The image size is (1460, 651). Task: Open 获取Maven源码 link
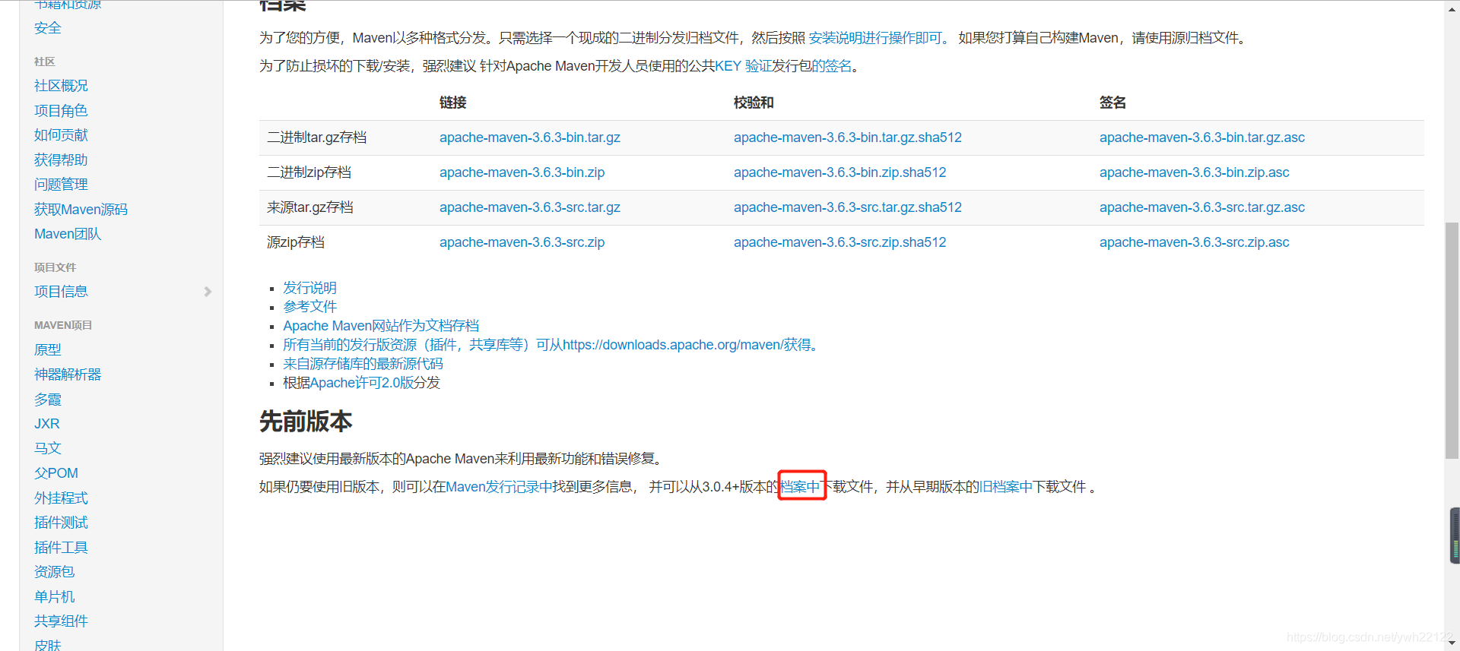(x=81, y=210)
